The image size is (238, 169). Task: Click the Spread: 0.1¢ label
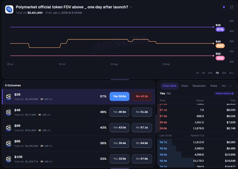(x=197, y=136)
